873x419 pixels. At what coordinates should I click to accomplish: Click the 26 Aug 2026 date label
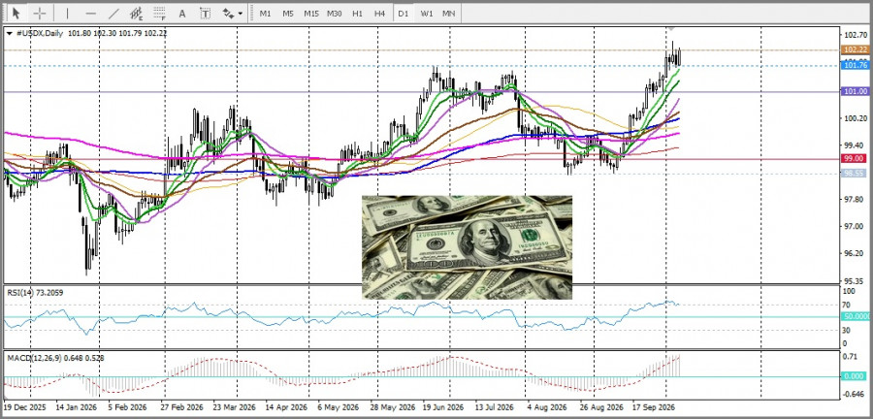601,407
